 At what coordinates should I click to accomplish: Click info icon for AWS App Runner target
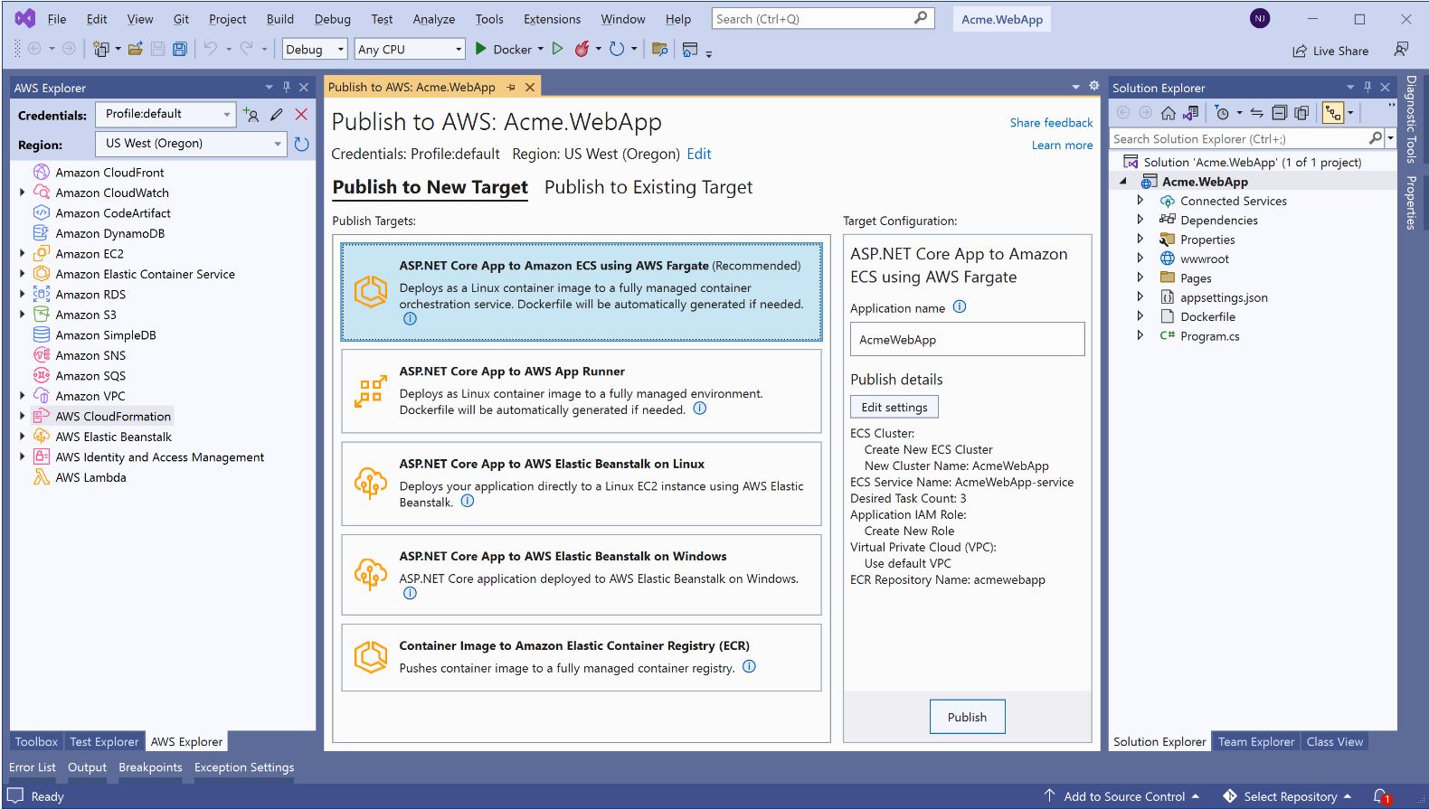[x=699, y=409]
